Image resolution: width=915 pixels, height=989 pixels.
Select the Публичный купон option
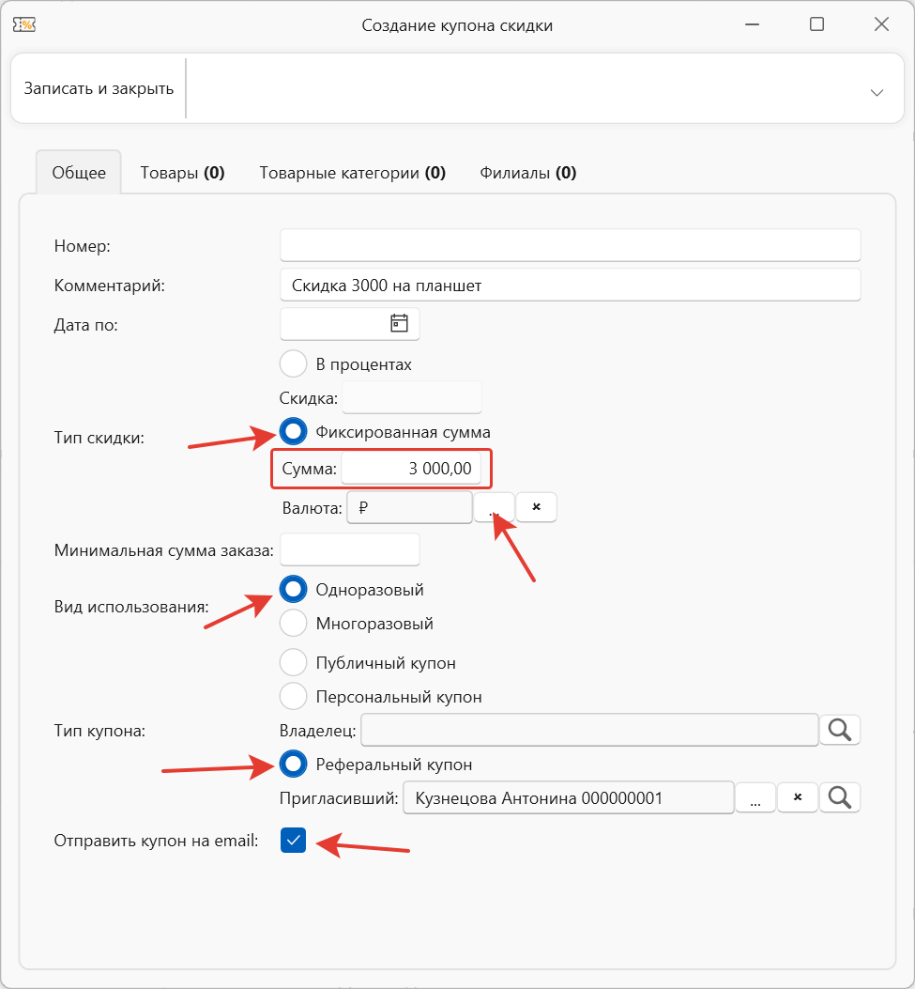tap(294, 663)
